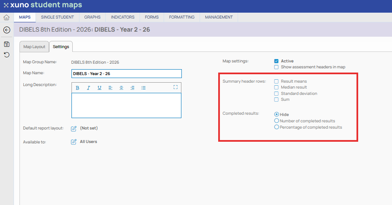The image size is (392, 205).
Task: Click the undo/revert icon in sidebar
Action: pyautogui.click(x=7, y=54)
